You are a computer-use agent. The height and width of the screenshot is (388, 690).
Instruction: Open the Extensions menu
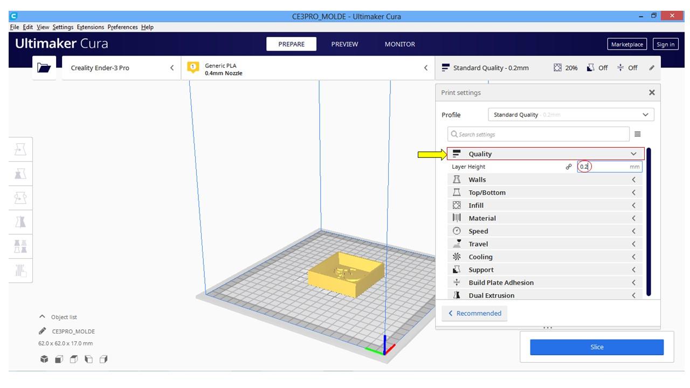(x=91, y=27)
